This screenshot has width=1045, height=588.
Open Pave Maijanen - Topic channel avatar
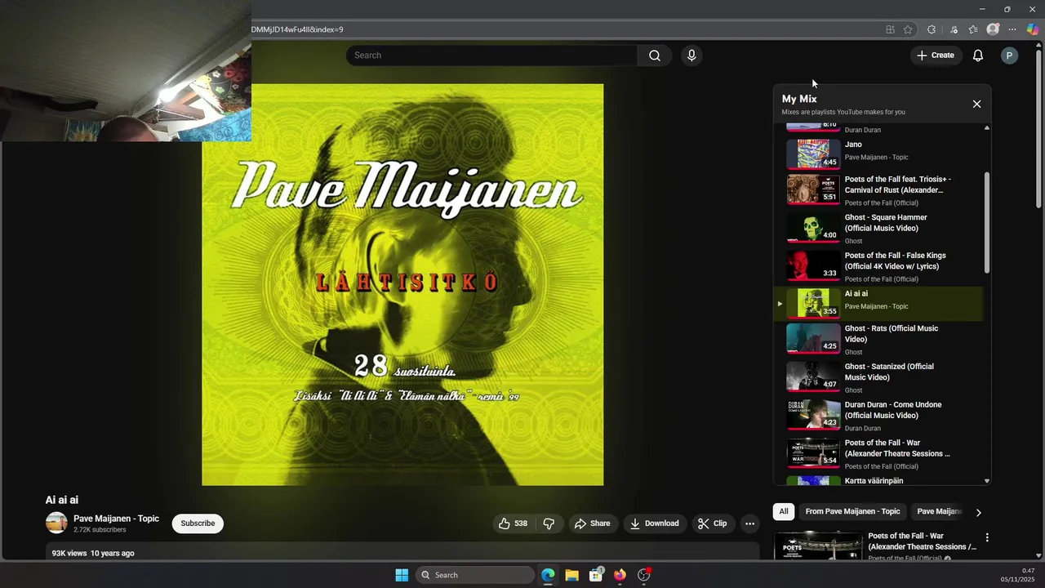point(56,523)
